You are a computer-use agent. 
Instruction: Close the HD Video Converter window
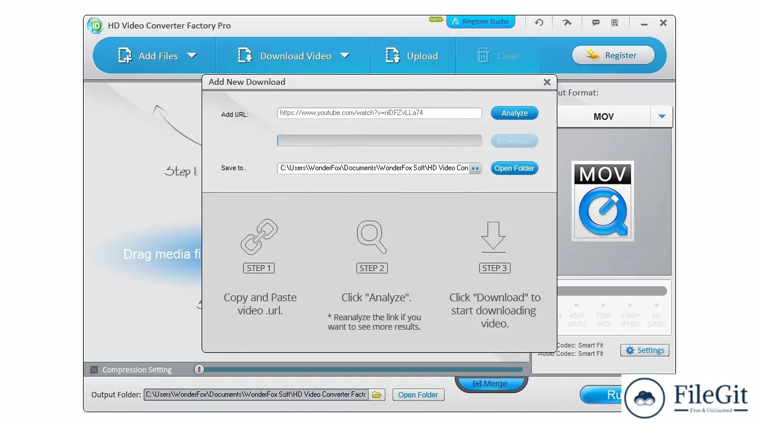tap(664, 23)
